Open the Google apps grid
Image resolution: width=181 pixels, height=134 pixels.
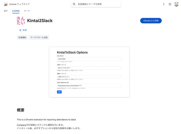pyautogui.click(x=170, y=4)
